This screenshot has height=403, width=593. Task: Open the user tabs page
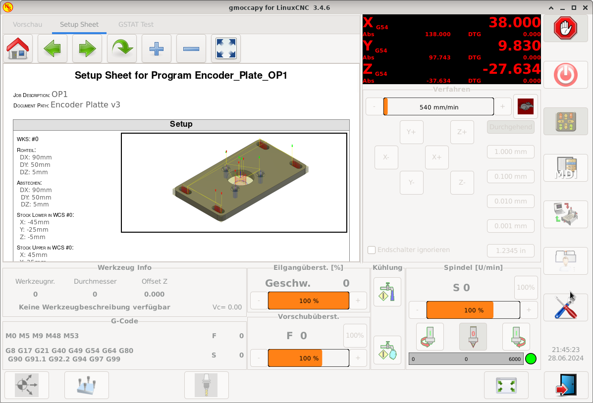pos(566,261)
